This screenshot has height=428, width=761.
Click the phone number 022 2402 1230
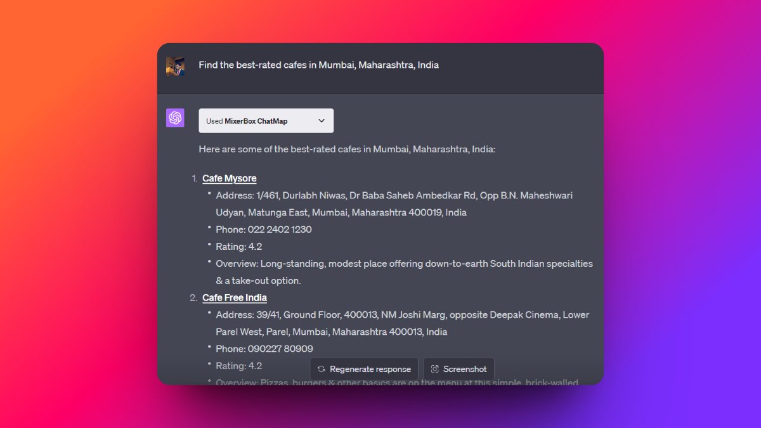(x=280, y=230)
